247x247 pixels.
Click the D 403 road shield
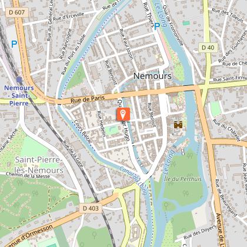click(91, 208)
